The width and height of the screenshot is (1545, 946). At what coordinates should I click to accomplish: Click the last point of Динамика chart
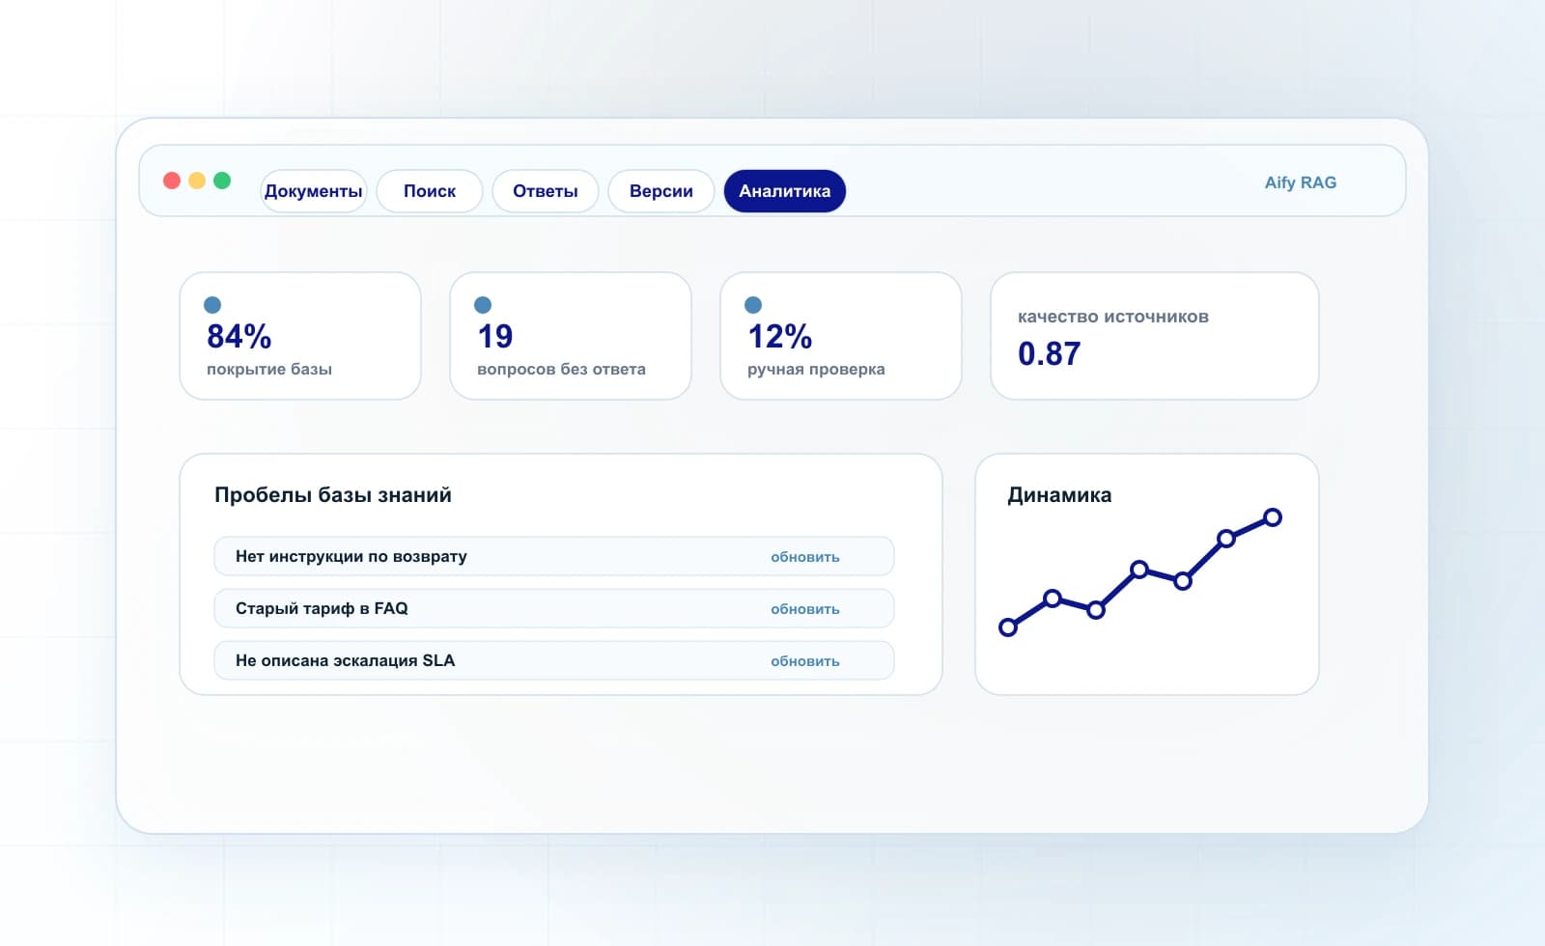coord(1273,517)
